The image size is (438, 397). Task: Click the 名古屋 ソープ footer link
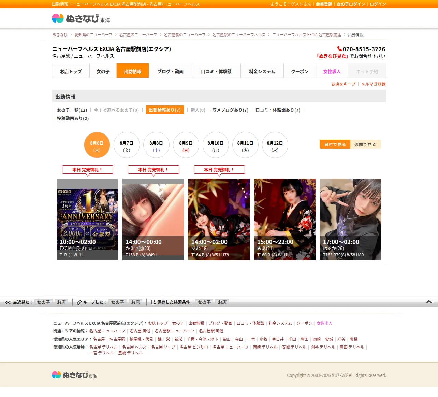(163, 347)
